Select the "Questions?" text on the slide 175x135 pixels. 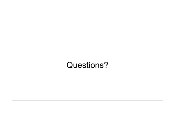pyautogui.click(x=87, y=65)
